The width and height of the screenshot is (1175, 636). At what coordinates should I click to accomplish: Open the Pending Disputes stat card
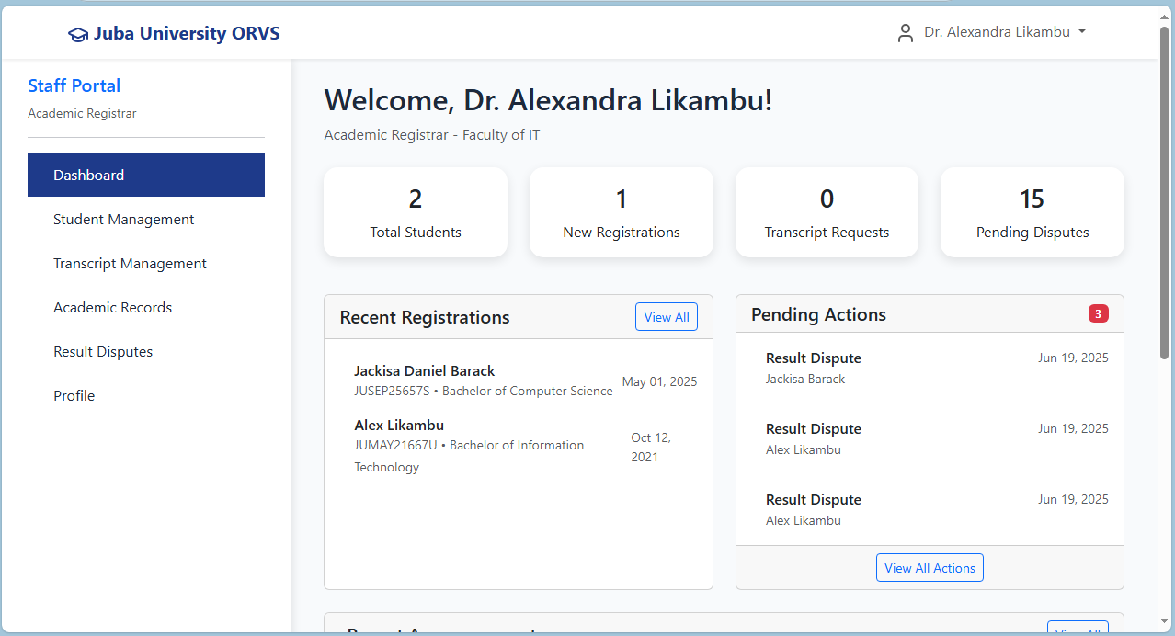tap(1032, 212)
